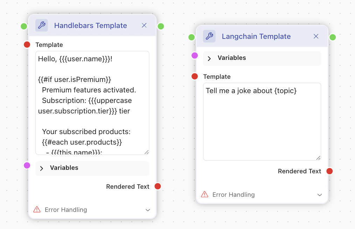The image size is (355, 229).
Task: Click the purple Variables port on Langchain node
Action: (195, 55)
